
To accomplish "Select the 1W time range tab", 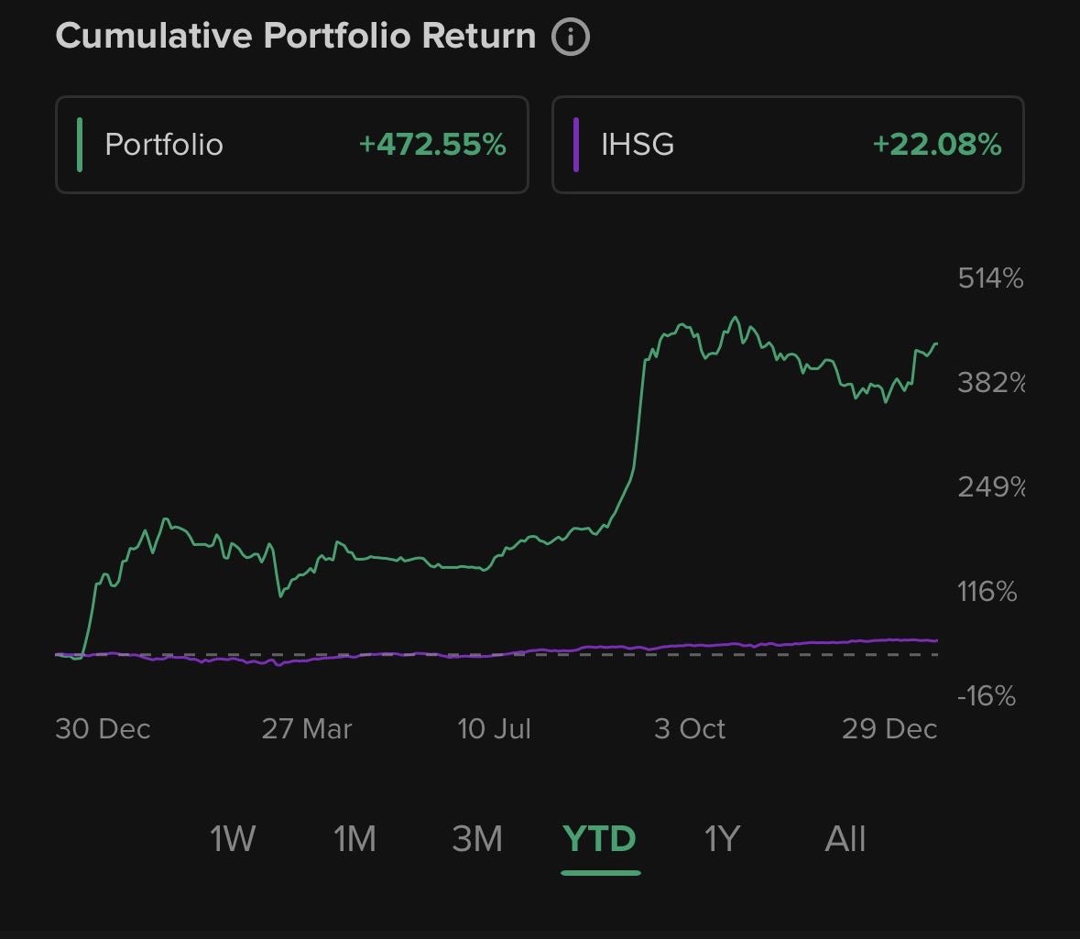I will 233,838.
